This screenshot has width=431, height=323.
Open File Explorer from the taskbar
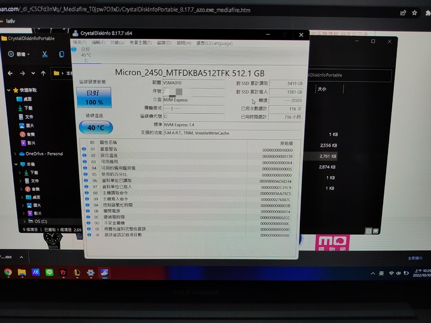click(22, 272)
